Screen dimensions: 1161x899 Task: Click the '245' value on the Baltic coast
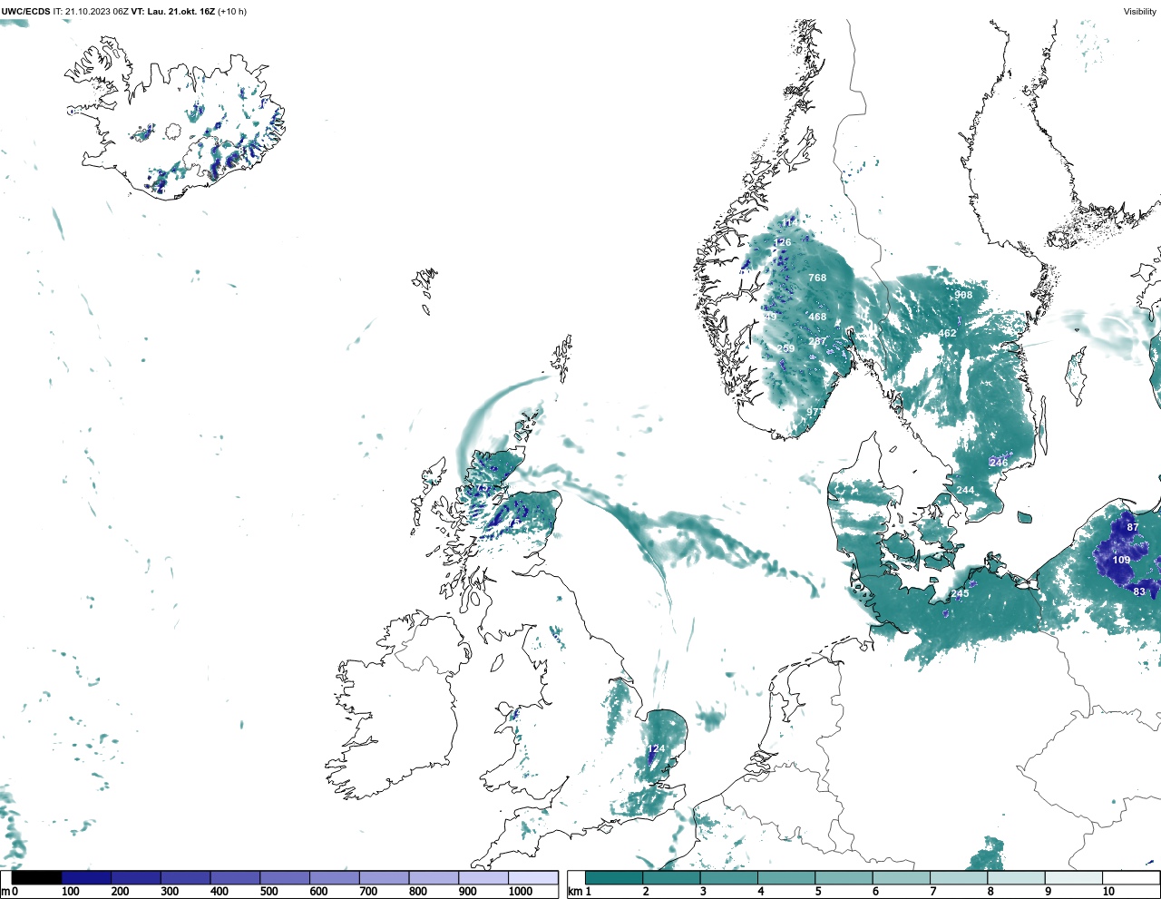pyautogui.click(x=960, y=594)
